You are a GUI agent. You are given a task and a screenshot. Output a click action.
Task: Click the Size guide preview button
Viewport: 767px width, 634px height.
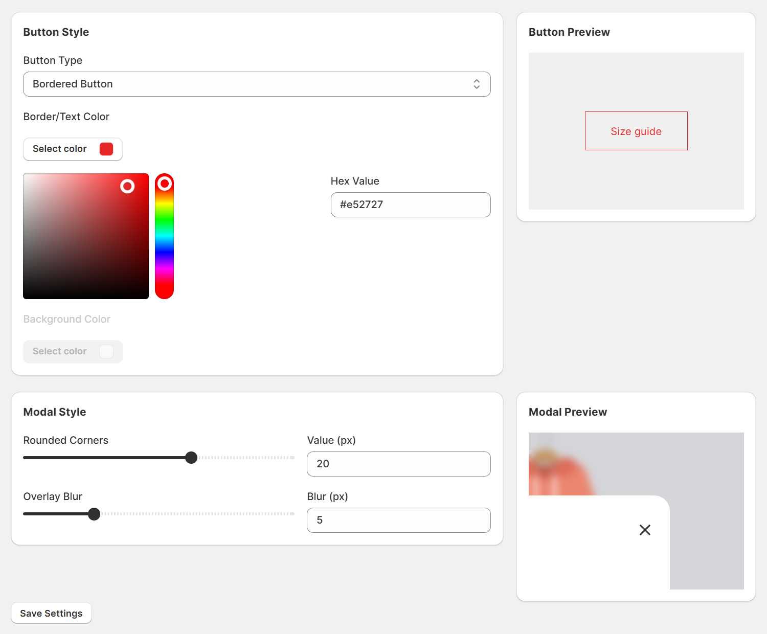[x=636, y=131]
